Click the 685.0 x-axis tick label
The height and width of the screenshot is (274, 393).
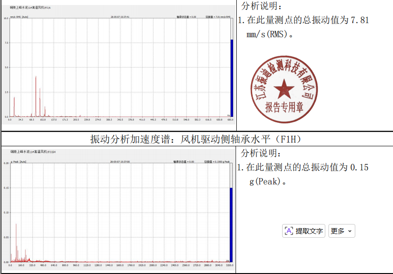pyautogui.click(x=230, y=120)
